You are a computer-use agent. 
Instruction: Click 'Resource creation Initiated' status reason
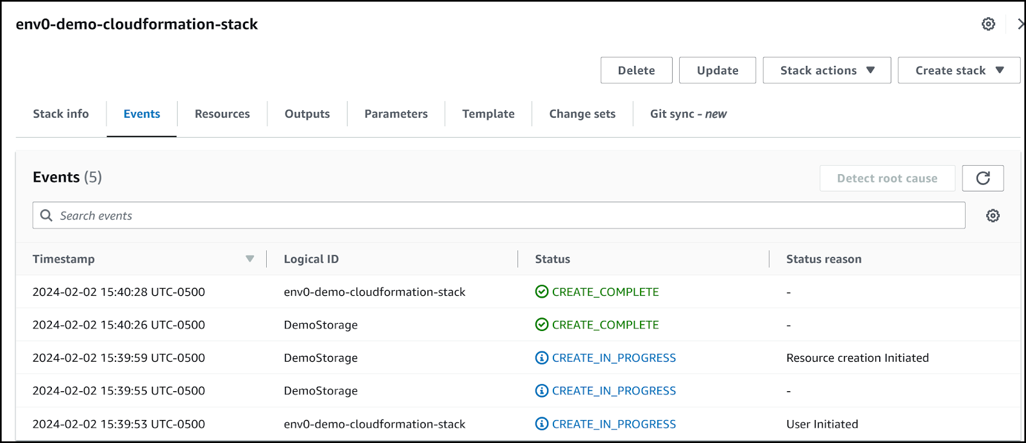coord(857,358)
